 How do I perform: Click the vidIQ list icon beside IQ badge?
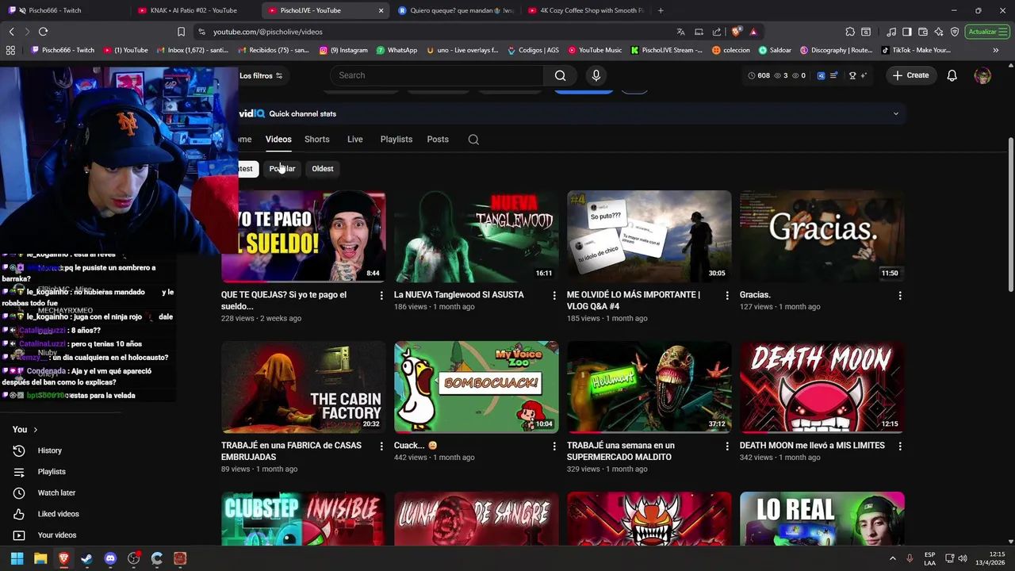click(833, 75)
